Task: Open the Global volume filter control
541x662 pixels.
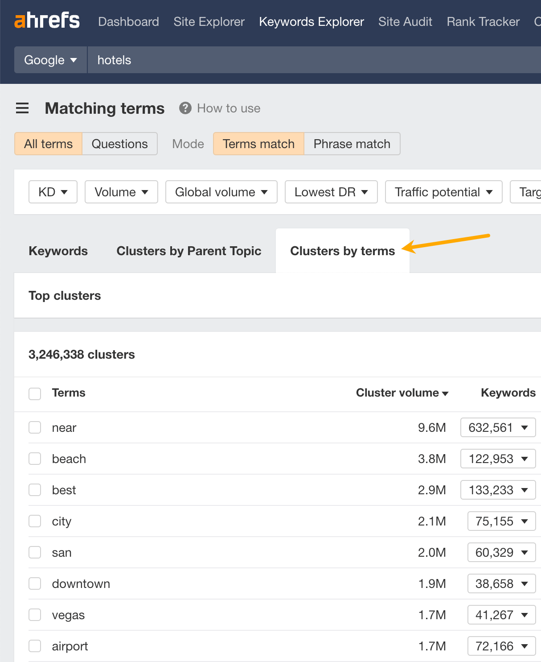Action: coord(221,192)
